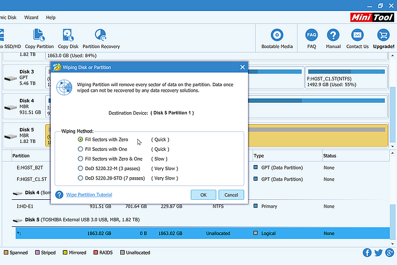This screenshot has height=265, width=397.
Task: Click the Striped legend color swatch
Action: [37, 252]
